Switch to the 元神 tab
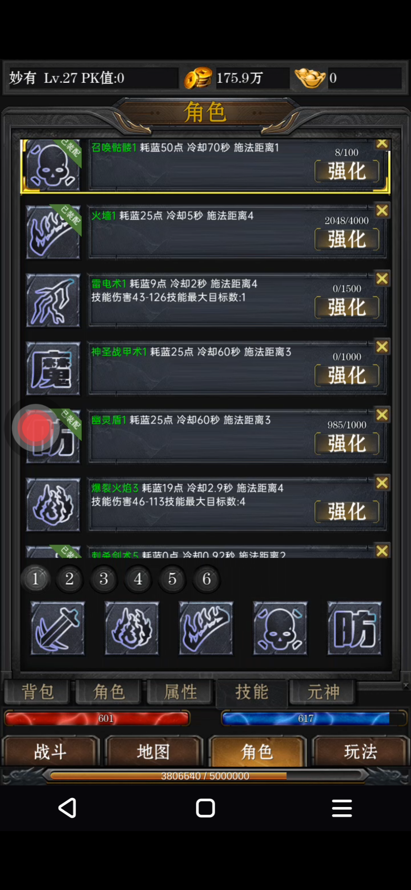The image size is (411, 890). [x=323, y=691]
